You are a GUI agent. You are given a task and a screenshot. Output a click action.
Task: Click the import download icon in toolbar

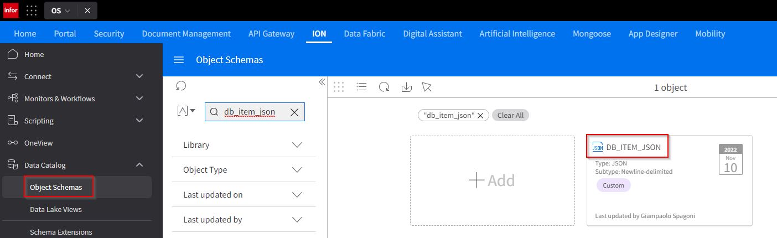(406, 87)
